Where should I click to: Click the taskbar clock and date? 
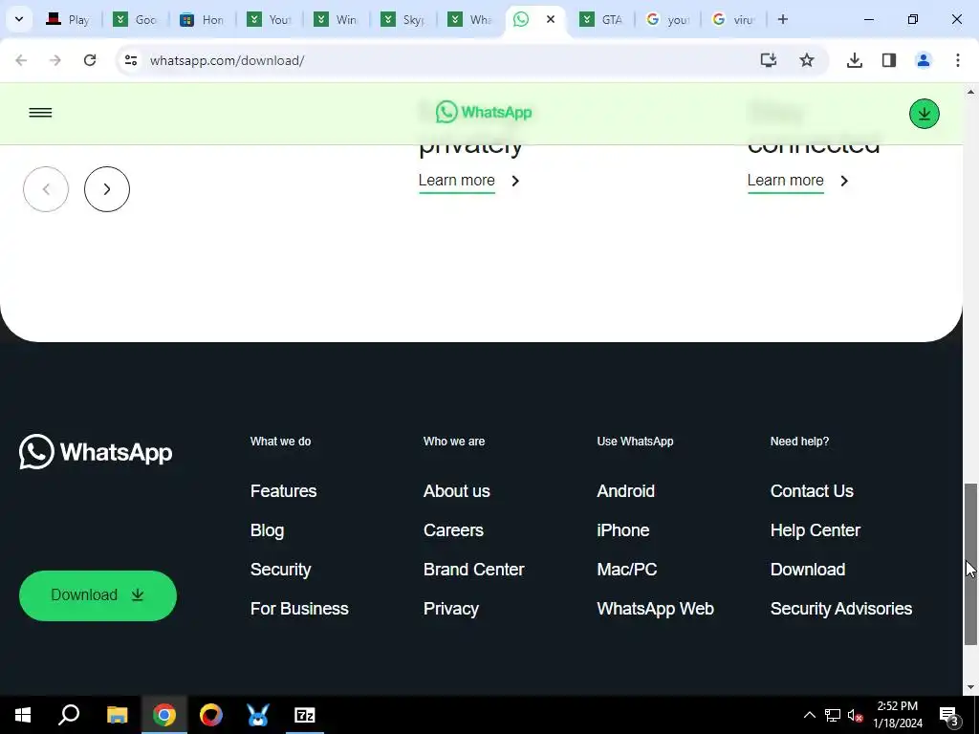897,715
